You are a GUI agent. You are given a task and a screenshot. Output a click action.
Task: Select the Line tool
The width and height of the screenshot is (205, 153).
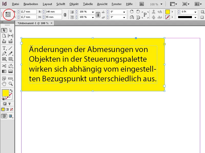click(x=11, y=48)
